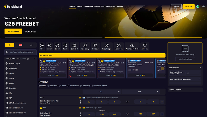Viewport: 207px width, 117px height.
Task: Click the betslip receipt icon
Action: click(185, 49)
